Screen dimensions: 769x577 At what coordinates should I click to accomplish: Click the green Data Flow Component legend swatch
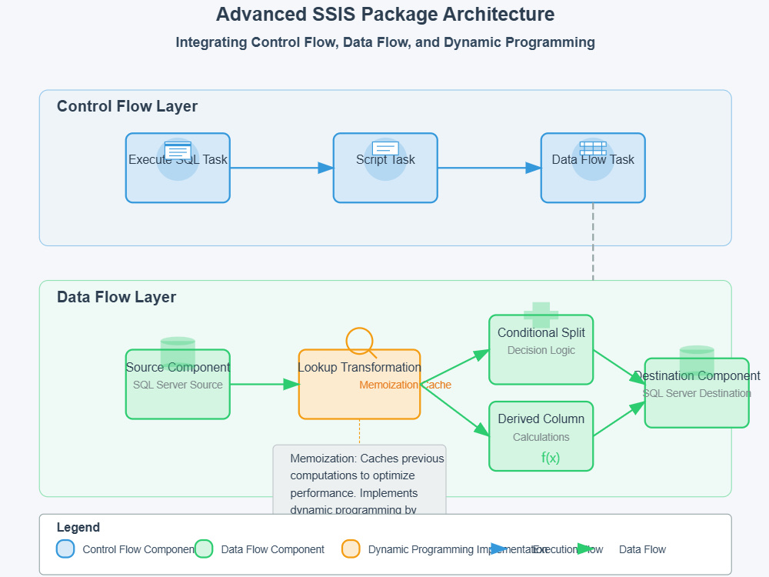pyautogui.click(x=204, y=549)
